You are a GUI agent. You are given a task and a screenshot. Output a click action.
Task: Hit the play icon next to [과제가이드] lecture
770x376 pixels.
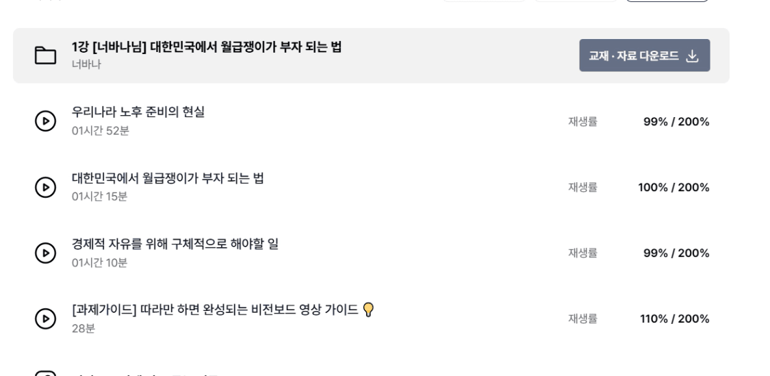pos(45,318)
